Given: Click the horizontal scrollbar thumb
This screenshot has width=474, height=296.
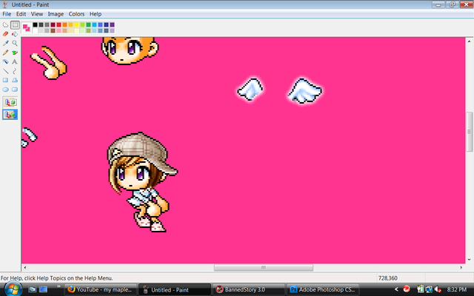Looking at the screenshot, I should 264,268.
